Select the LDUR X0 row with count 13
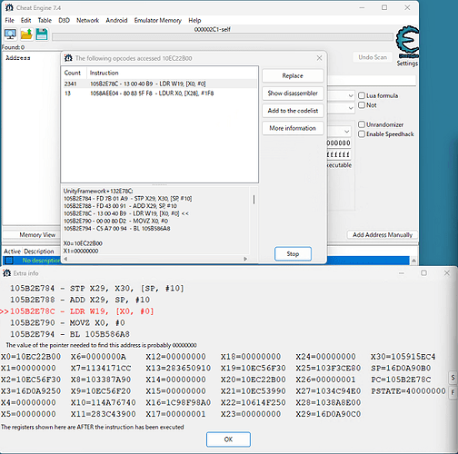Screen dimensions: 458x454 pyautogui.click(x=160, y=94)
